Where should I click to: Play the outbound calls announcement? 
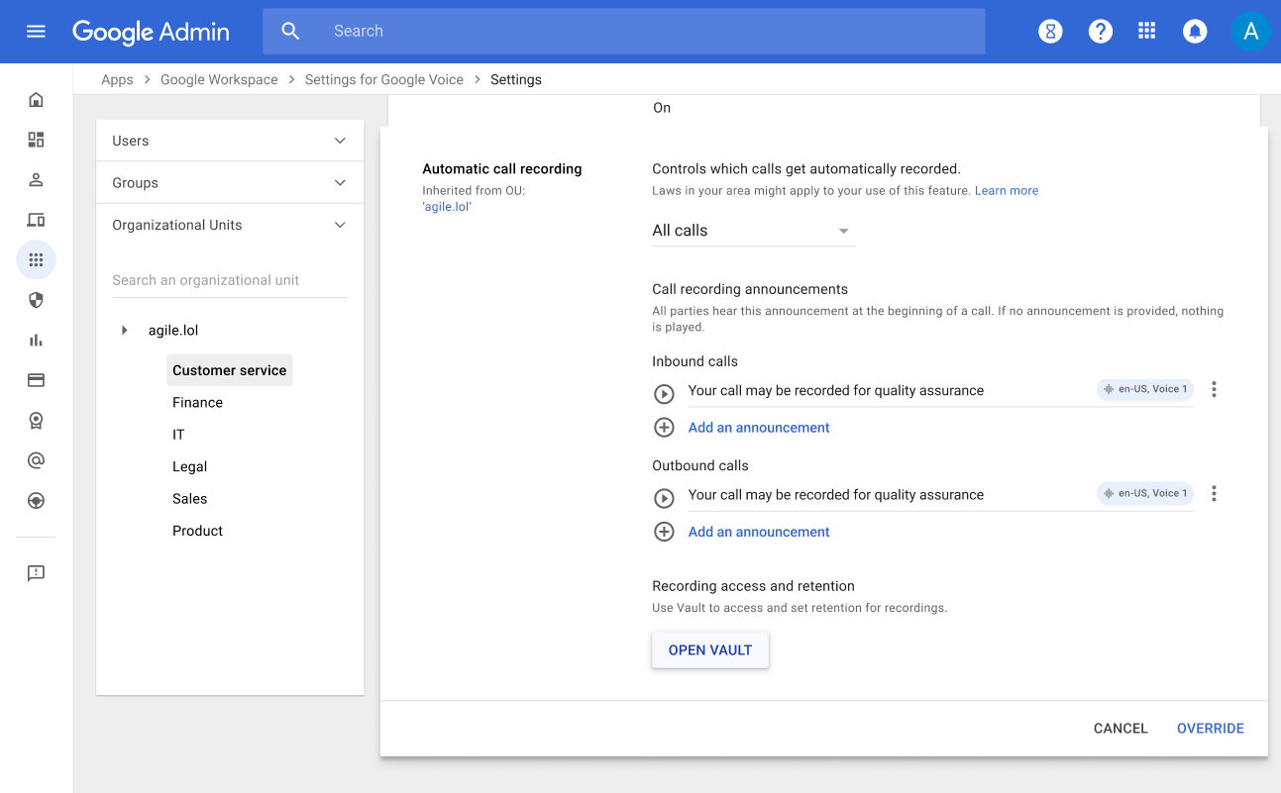664,498
